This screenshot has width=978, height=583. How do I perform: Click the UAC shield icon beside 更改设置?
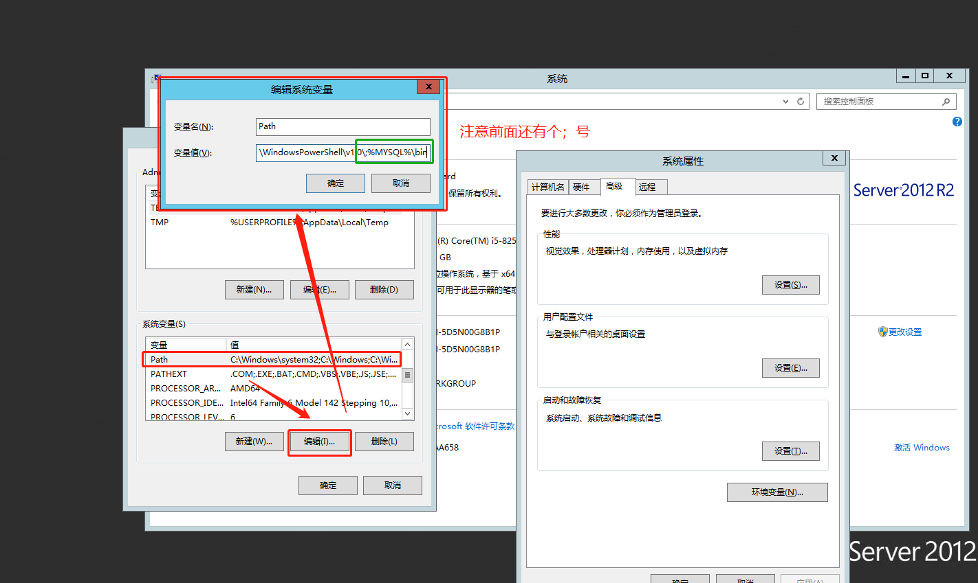883,332
